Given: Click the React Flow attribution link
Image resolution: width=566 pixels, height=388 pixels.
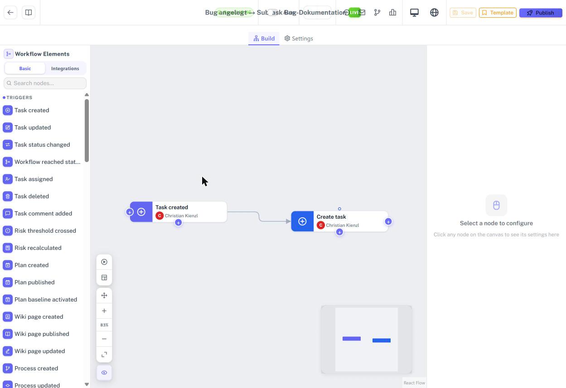Looking at the screenshot, I should [414, 383].
